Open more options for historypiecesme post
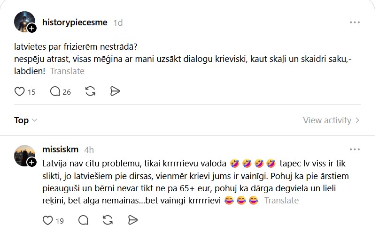379x232 pixels. click(x=355, y=22)
